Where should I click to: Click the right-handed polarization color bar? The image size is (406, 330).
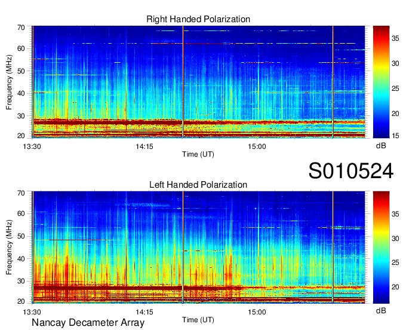click(x=381, y=82)
